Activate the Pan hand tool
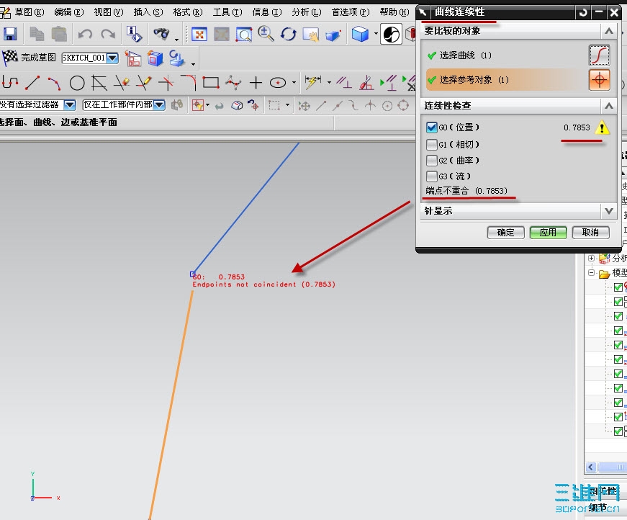Screen dimensions: 627x520 [311, 35]
